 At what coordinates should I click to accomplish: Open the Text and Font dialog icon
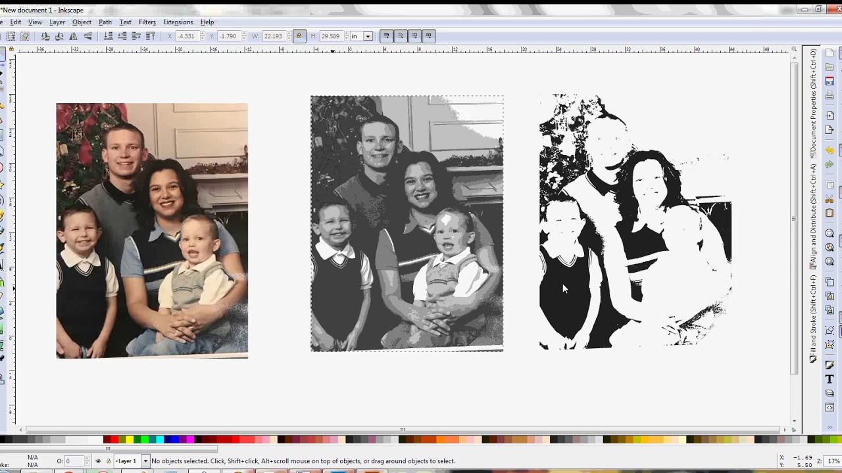tap(830, 379)
